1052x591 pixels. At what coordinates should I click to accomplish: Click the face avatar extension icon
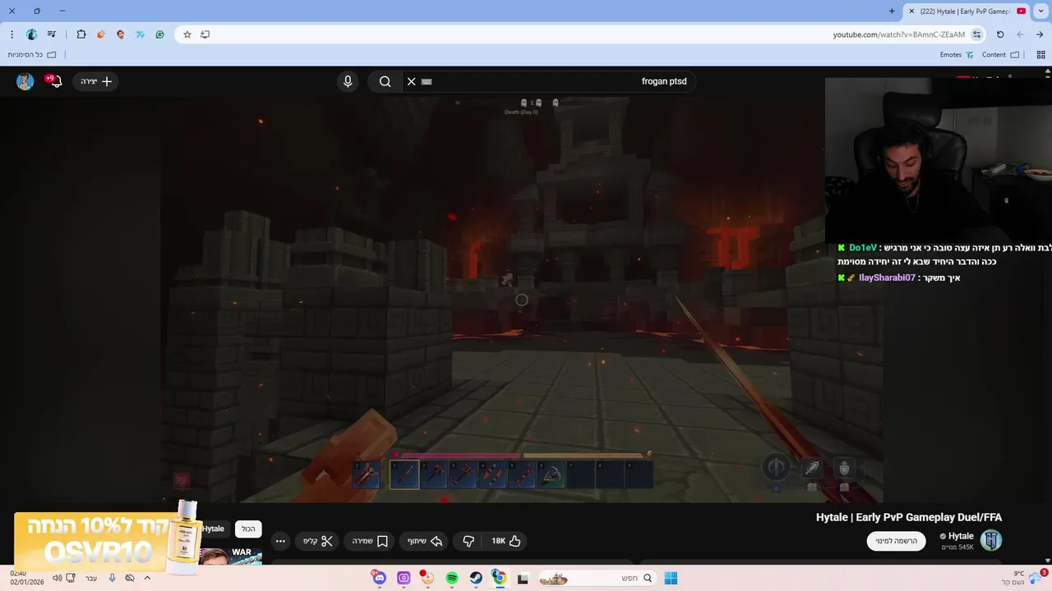pos(121,34)
